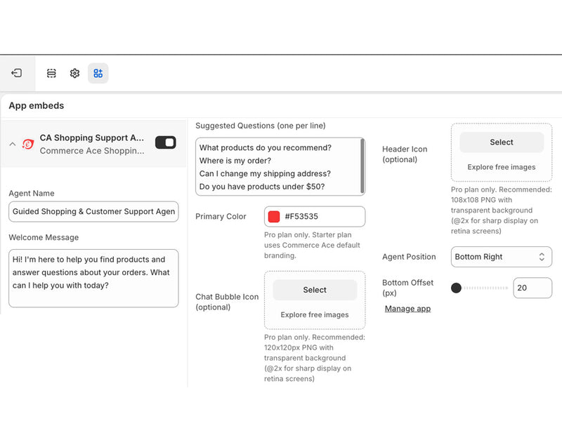This screenshot has height=447, width=562.
Task: Explore free images for Header Icon
Action: pyautogui.click(x=502, y=167)
